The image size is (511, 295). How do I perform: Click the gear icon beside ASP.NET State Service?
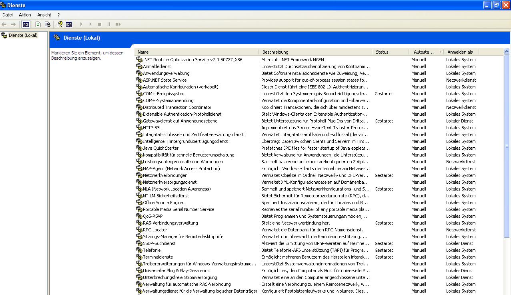point(139,80)
